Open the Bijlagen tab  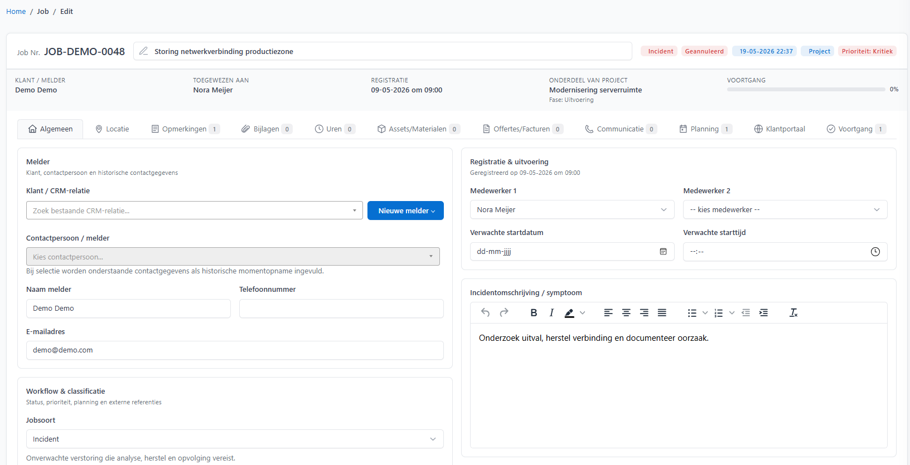pos(267,129)
